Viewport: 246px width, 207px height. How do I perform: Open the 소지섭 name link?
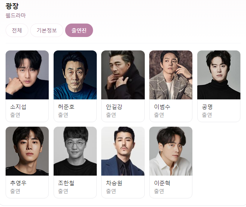18,107
